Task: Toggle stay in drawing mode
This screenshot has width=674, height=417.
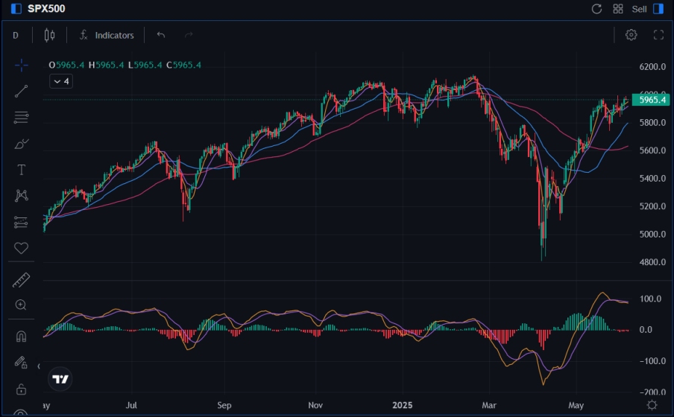Action: click(21, 363)
